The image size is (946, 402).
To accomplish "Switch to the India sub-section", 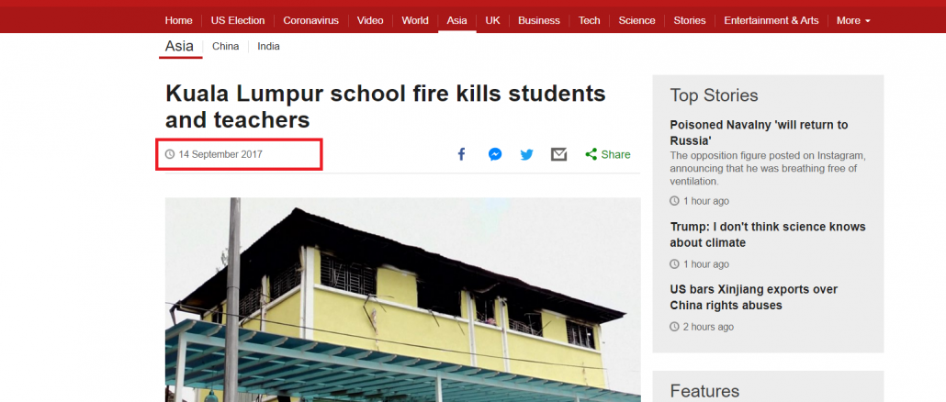I will click(268, 47).
